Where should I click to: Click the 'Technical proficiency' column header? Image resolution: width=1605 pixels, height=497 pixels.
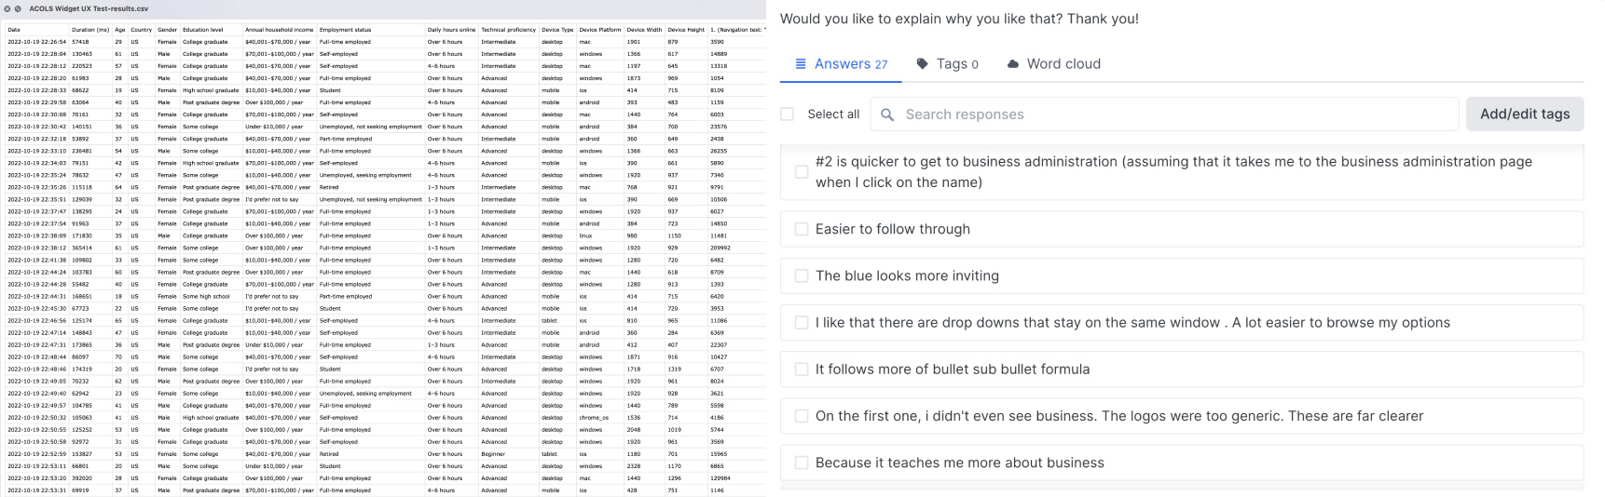[509, 30]
